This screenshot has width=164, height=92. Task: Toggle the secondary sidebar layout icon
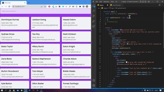tap(146, 2)
